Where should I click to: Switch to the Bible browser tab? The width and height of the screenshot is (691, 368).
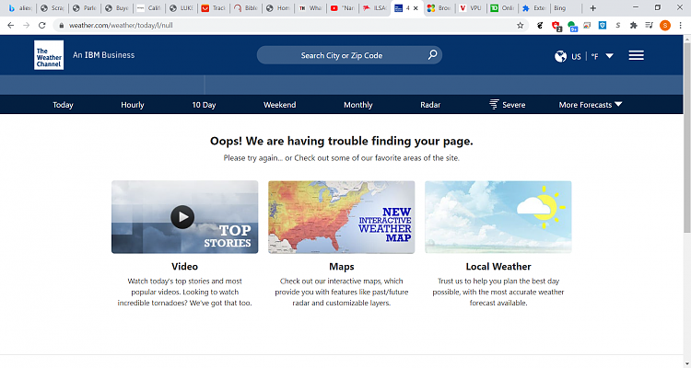246,8
